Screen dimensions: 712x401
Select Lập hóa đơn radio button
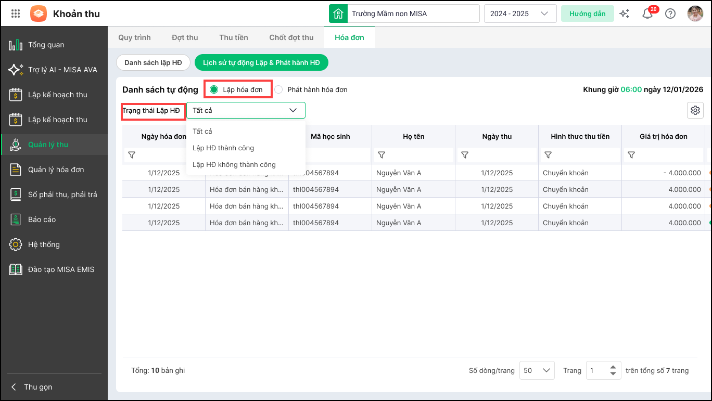214,89
